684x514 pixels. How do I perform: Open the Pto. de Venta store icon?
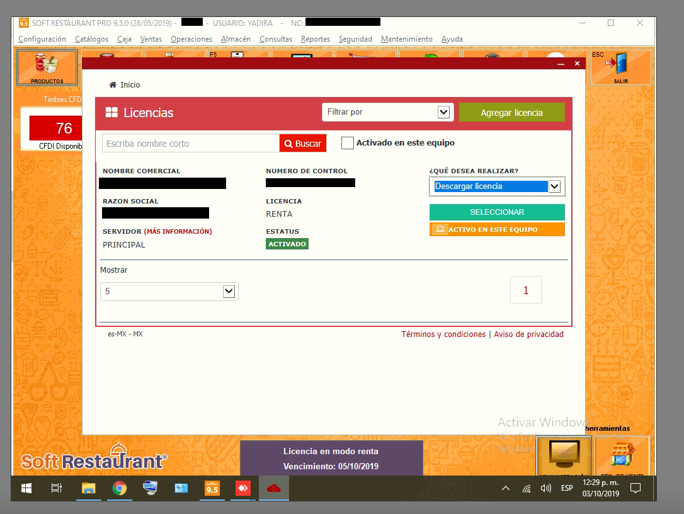622,455
